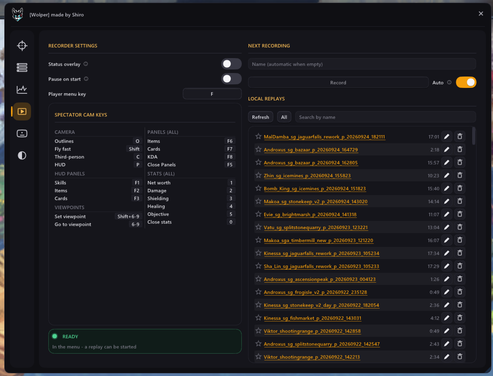Click the KDA F8 key binding

(x=230, y=157)
